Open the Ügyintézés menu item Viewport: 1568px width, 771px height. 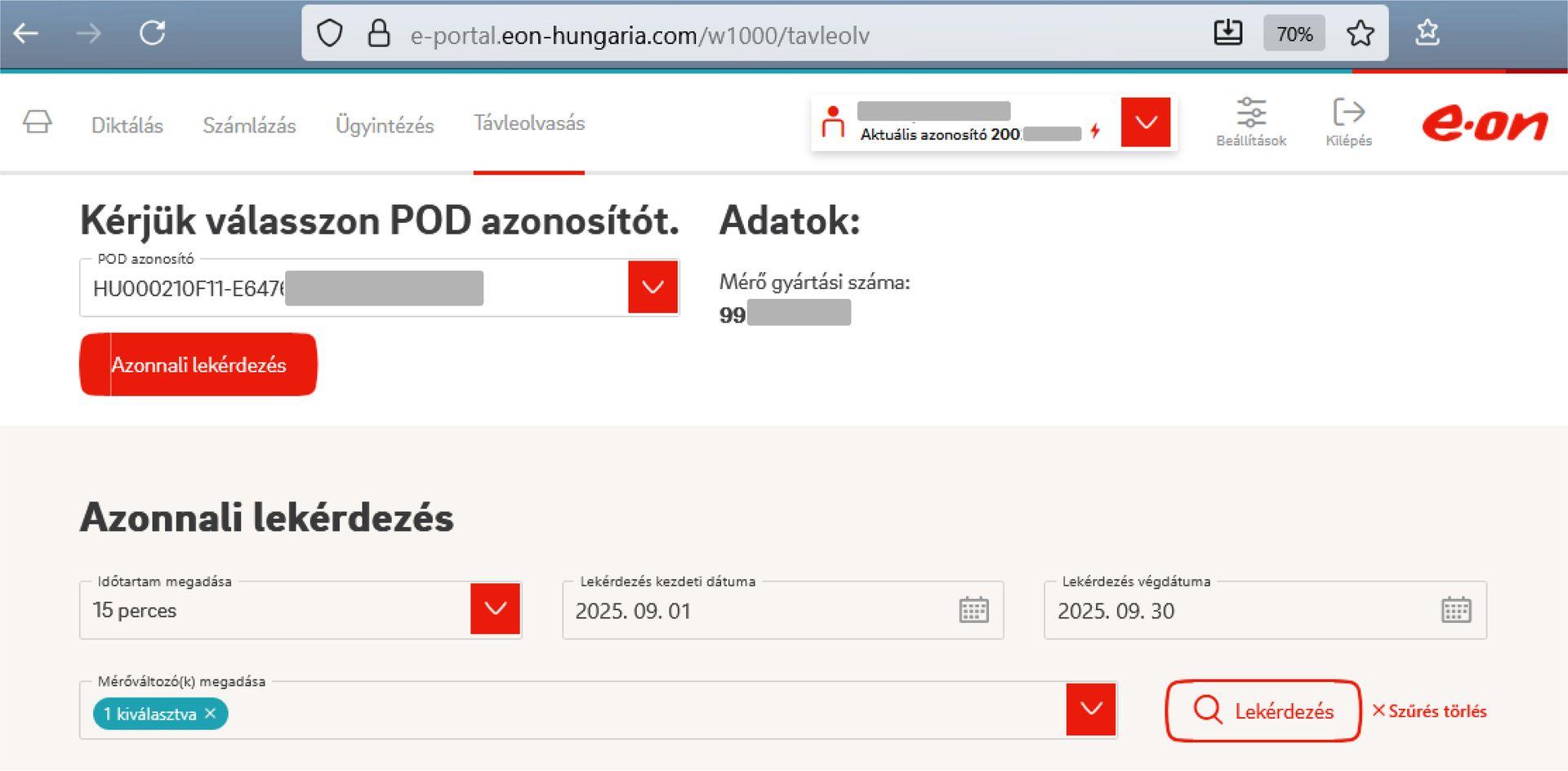click(x=385, y=125)
